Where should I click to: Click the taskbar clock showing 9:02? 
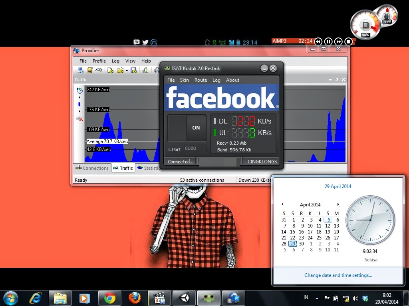[387, 298]
